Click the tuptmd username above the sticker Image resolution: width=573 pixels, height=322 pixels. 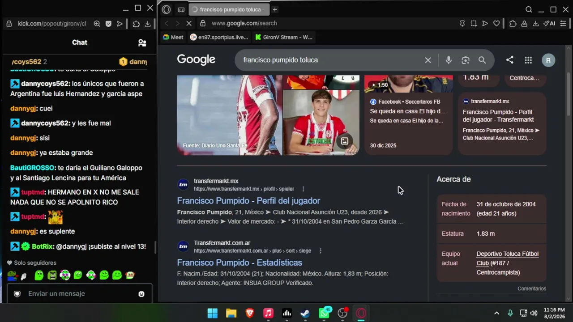point(33,217)
